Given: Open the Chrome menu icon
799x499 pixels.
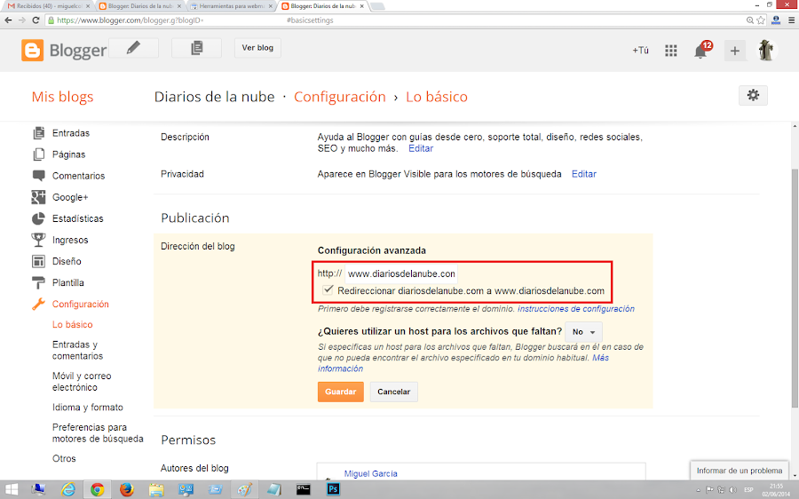Looking at the screenshot, I should [791, 20].
